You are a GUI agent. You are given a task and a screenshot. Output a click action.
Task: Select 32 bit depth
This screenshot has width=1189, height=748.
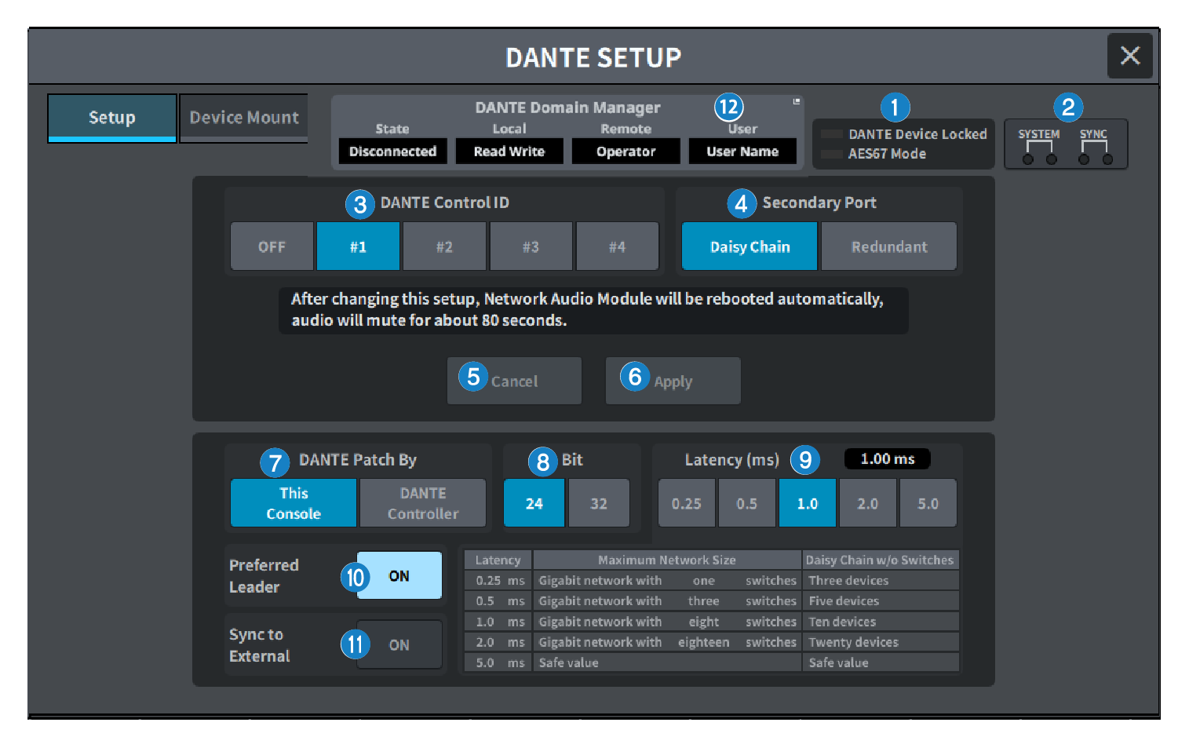tap(598, 503)
